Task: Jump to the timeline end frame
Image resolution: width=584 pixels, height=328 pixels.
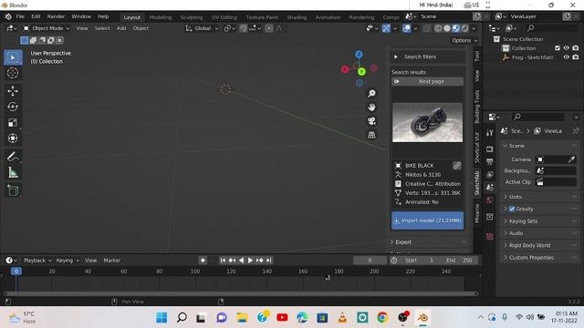Action: coord(269,261)
